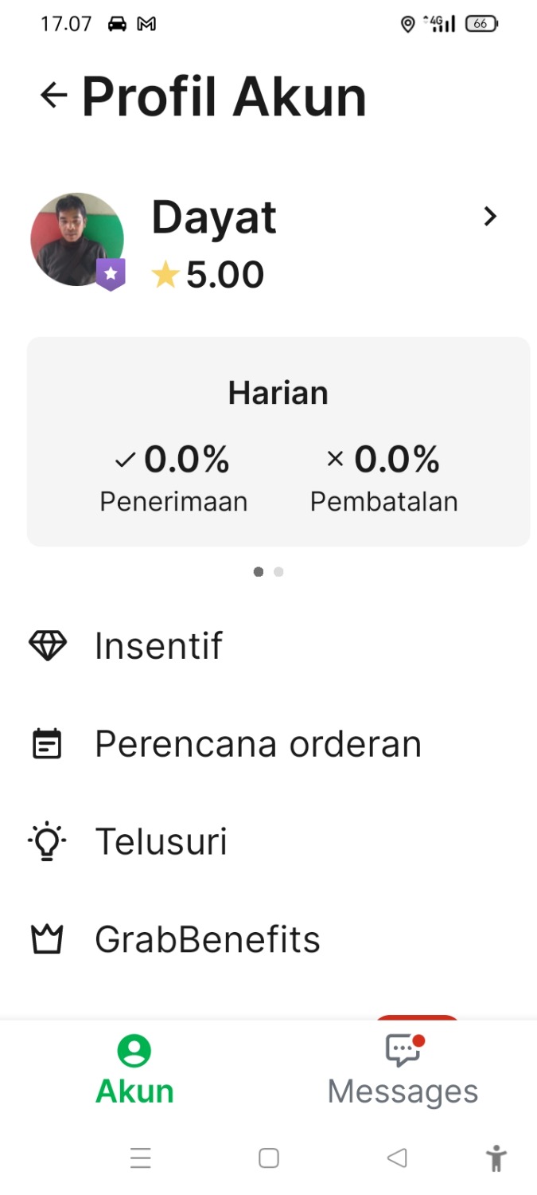Open the Insentif menu item

(159, 645)
